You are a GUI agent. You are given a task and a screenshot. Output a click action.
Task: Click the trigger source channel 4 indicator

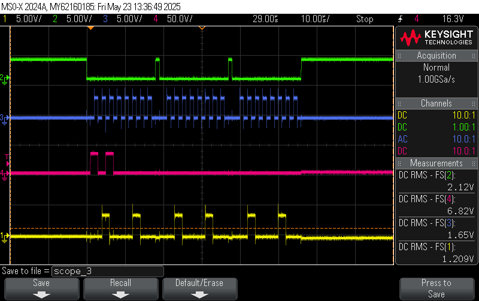point(416,19)
